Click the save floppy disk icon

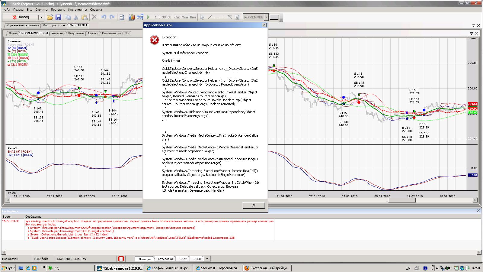[x=58, y=17]
